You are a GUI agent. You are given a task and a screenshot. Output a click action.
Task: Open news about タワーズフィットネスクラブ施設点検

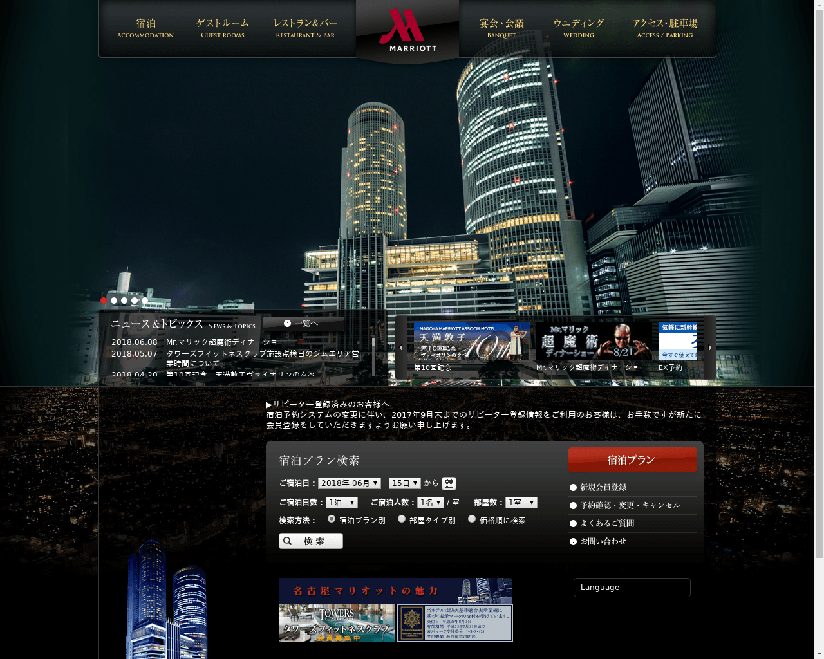pyautogui.click(x=263, y=358)
